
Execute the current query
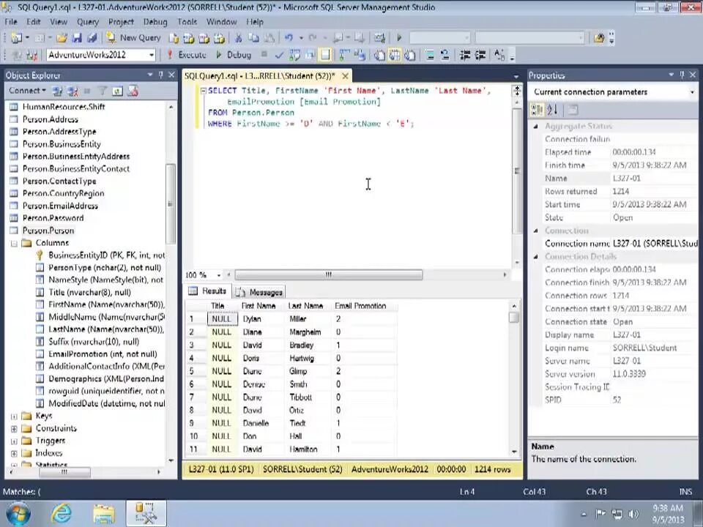(187, 55)
